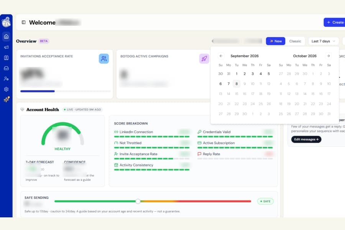Image resolution: width=345 pixels, height=230 pixels.
Task: Click the Invitations Acceptance Rate card title
Action: [47, 56]
